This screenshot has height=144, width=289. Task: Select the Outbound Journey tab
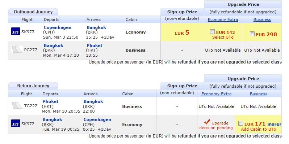(x=33, y=12)
